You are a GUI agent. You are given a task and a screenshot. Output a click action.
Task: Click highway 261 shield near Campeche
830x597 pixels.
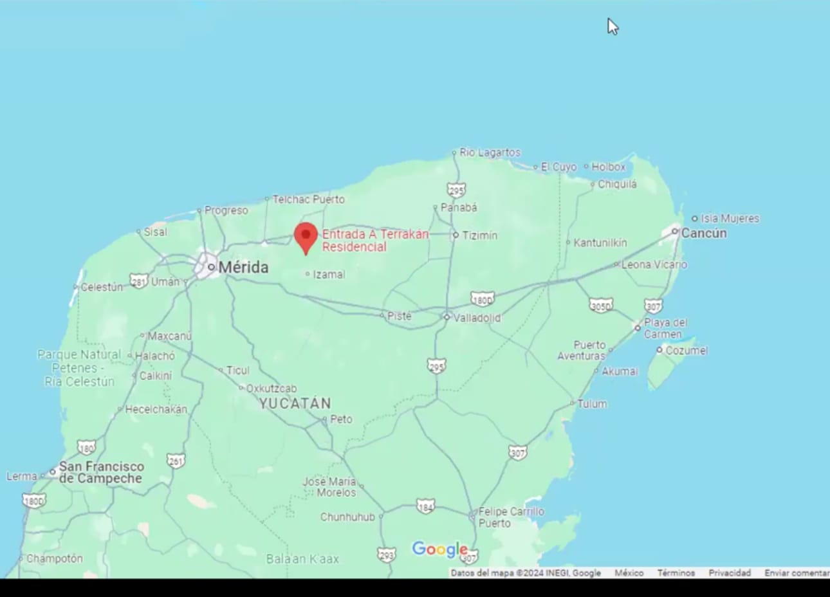click(x=176, y=461)
